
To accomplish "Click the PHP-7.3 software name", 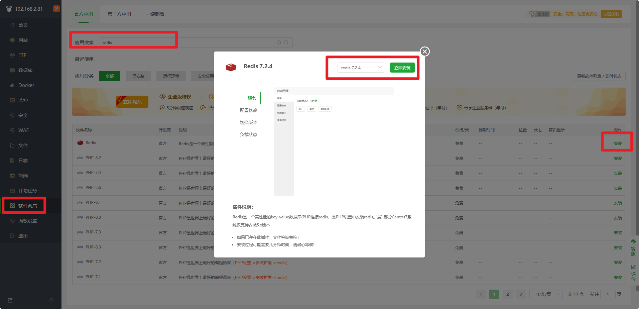I will [93, 232].
